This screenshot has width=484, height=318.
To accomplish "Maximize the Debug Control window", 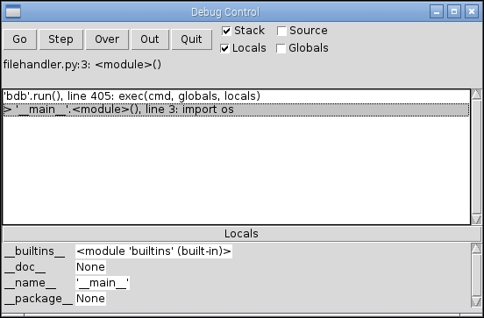I will [454, 11].
